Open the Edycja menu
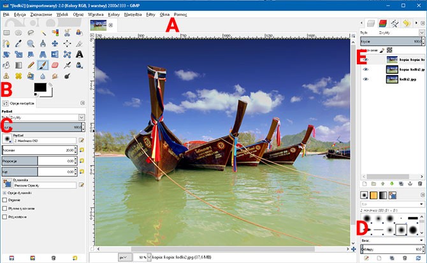The width and height of the screenshot is (427, 263). point(20,15)
